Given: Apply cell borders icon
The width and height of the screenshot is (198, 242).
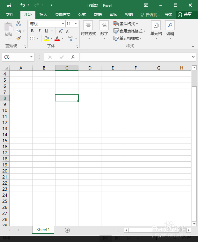Looking at the screenshot, I should pos(32,38).
